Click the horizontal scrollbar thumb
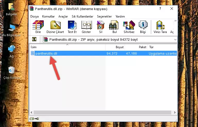 point(102,112)
